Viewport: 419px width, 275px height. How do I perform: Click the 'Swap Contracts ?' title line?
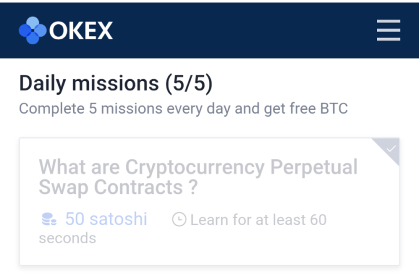[x=118, y=187]
